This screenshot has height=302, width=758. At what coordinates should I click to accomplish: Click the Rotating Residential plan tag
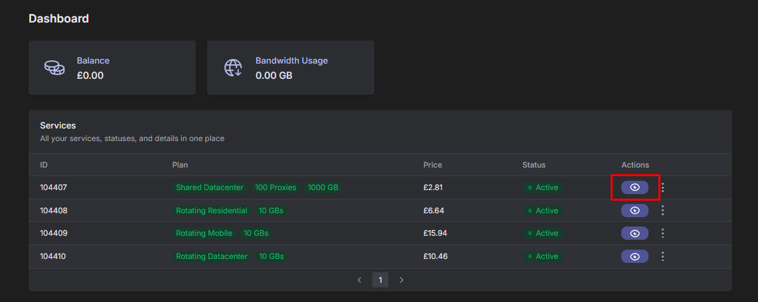pyautogui.click(x=212, y=211)
